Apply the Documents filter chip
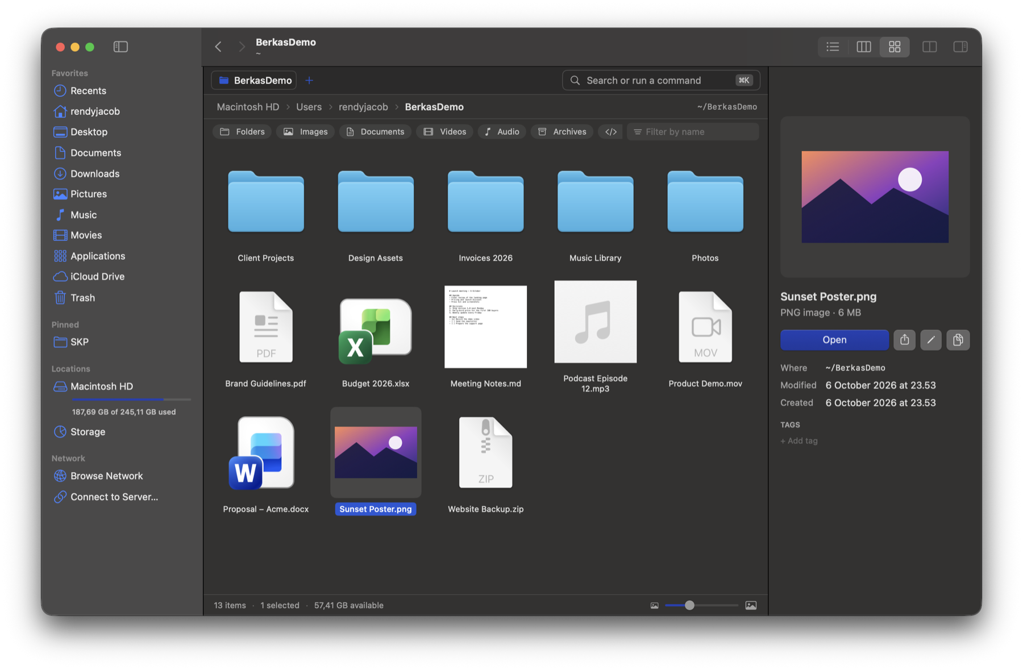 tap(375, 132)
